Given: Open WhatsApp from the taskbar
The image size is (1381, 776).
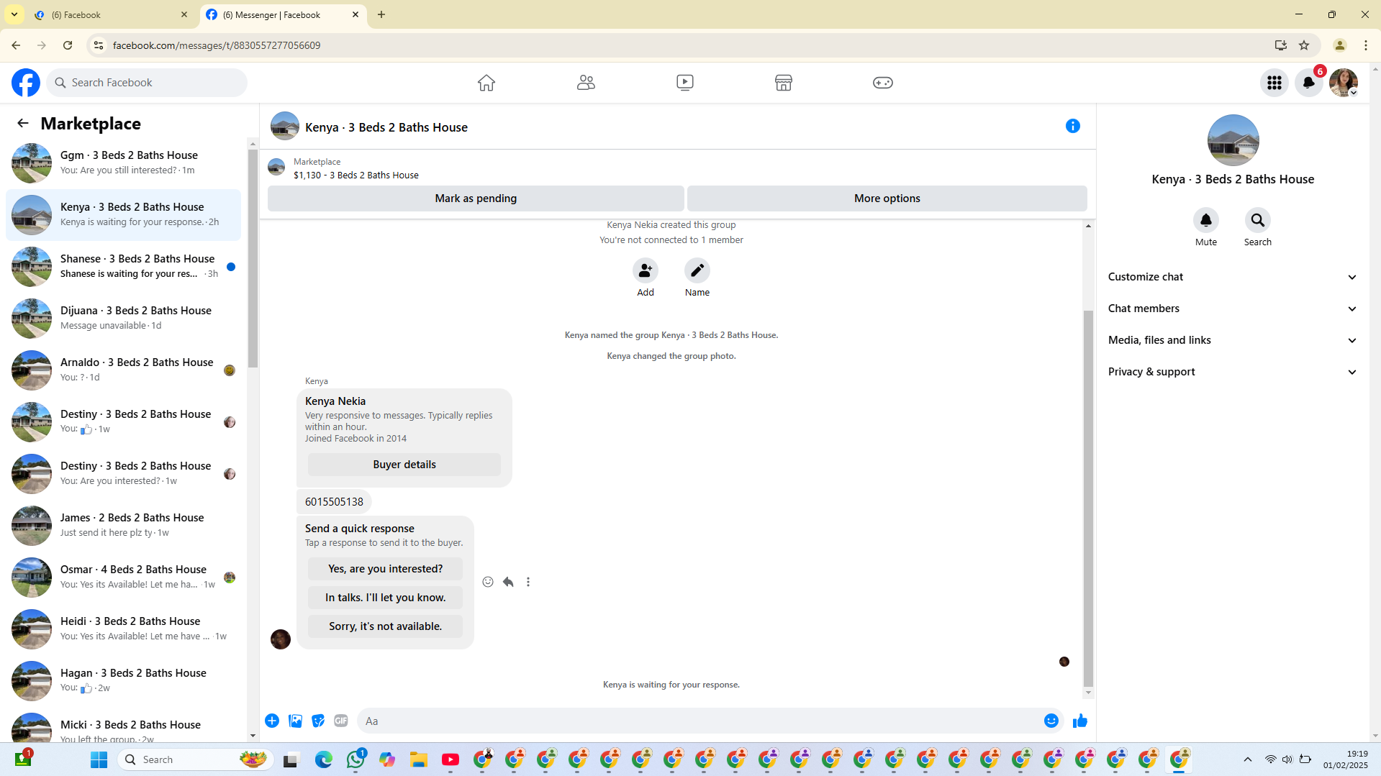Looking at the screenshot, I should coord(356,759).
